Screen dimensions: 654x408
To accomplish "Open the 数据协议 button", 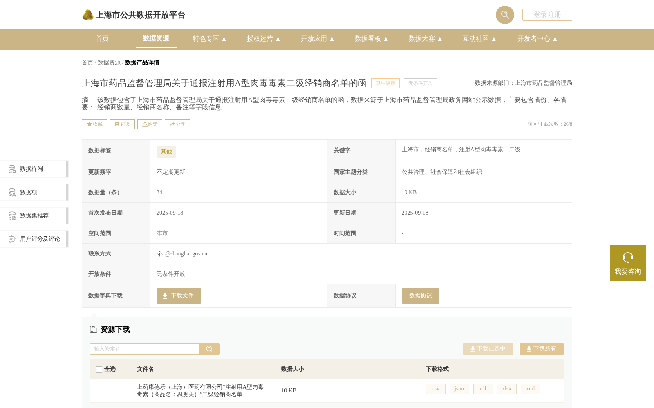I will [421, 296].
